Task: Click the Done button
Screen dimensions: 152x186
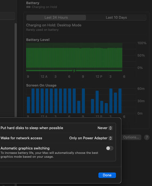Action: click(x=107, y=175)
